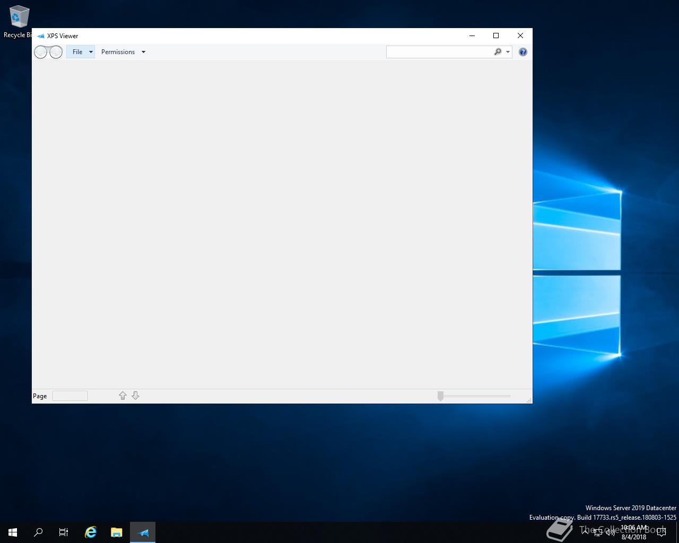Click XPS Viewer taskbar button
Image resolution: width=679 pixels, height=543 pixels.
pos(143,532)
